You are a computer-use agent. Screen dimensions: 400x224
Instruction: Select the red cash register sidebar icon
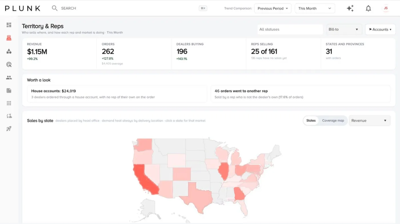(9, 38)
